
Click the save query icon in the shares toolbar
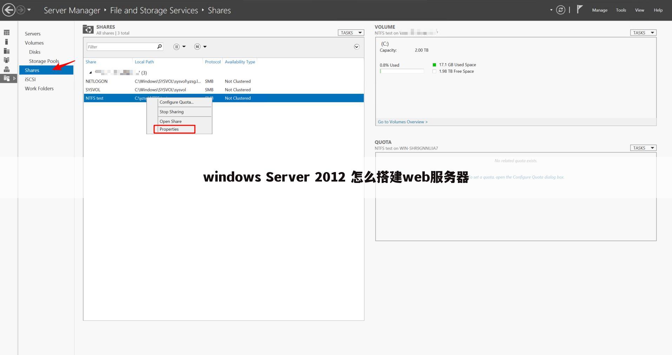[197, 46]
